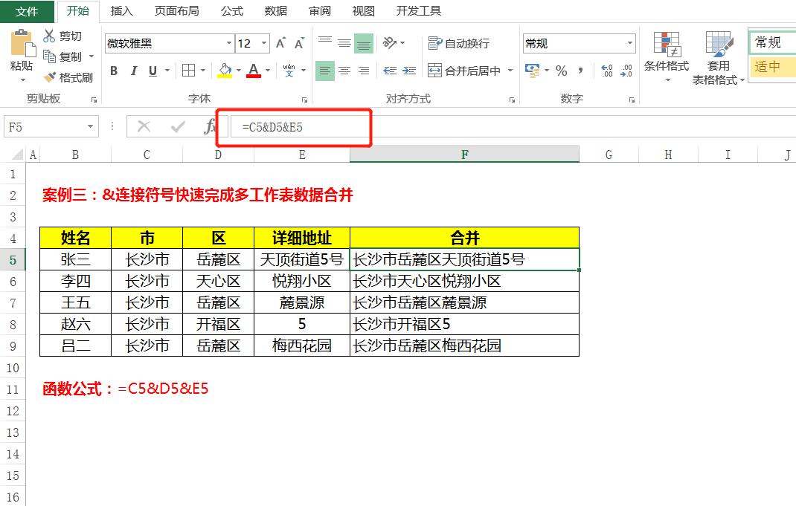Image resolution: width=796 pixels, height=506 pixels.
Task: Click the 增加小数位数 icon
Action: coord(608,72)
